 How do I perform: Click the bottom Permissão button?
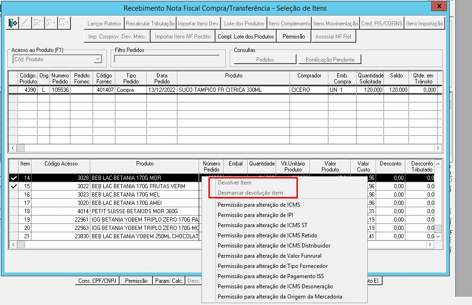coord(136,280)
